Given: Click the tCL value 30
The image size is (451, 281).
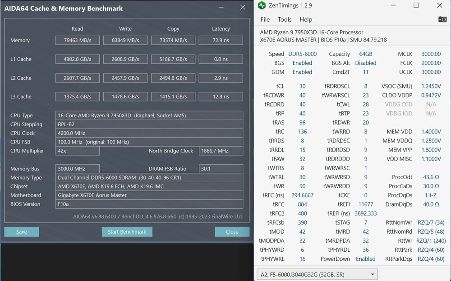Looking at the screenshot, I should click(302, 86).
